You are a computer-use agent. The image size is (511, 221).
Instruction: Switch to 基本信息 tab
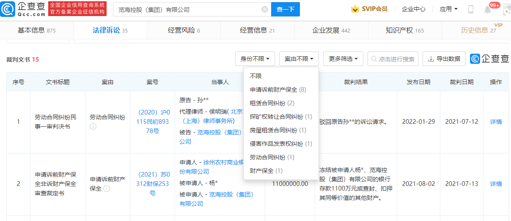tap(36, 30)
